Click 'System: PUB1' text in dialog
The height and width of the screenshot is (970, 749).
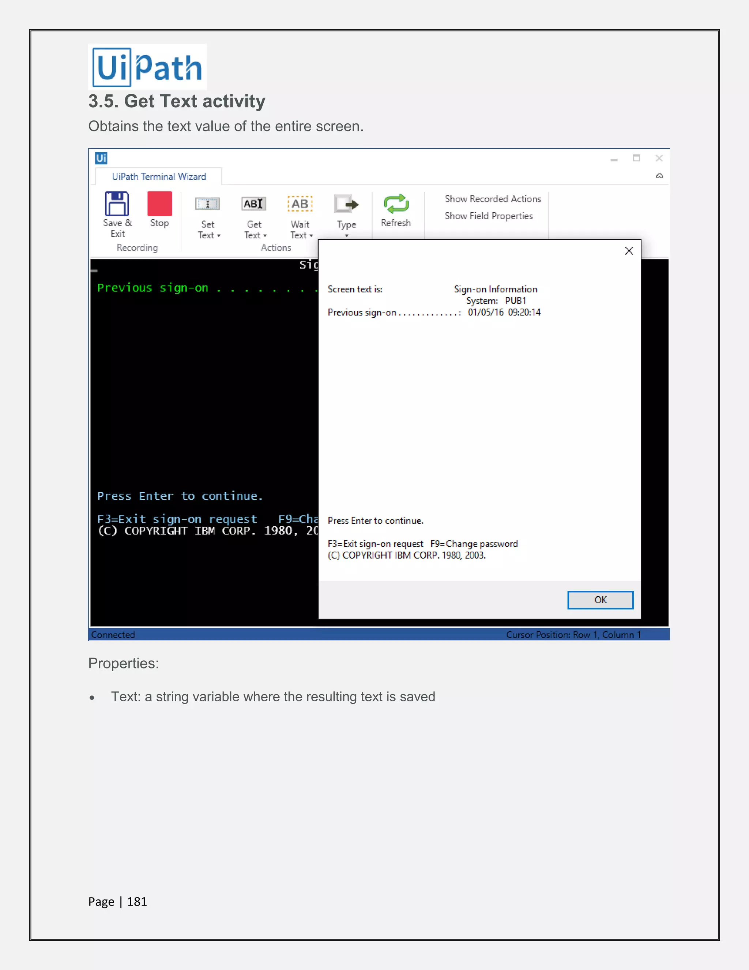496,301
